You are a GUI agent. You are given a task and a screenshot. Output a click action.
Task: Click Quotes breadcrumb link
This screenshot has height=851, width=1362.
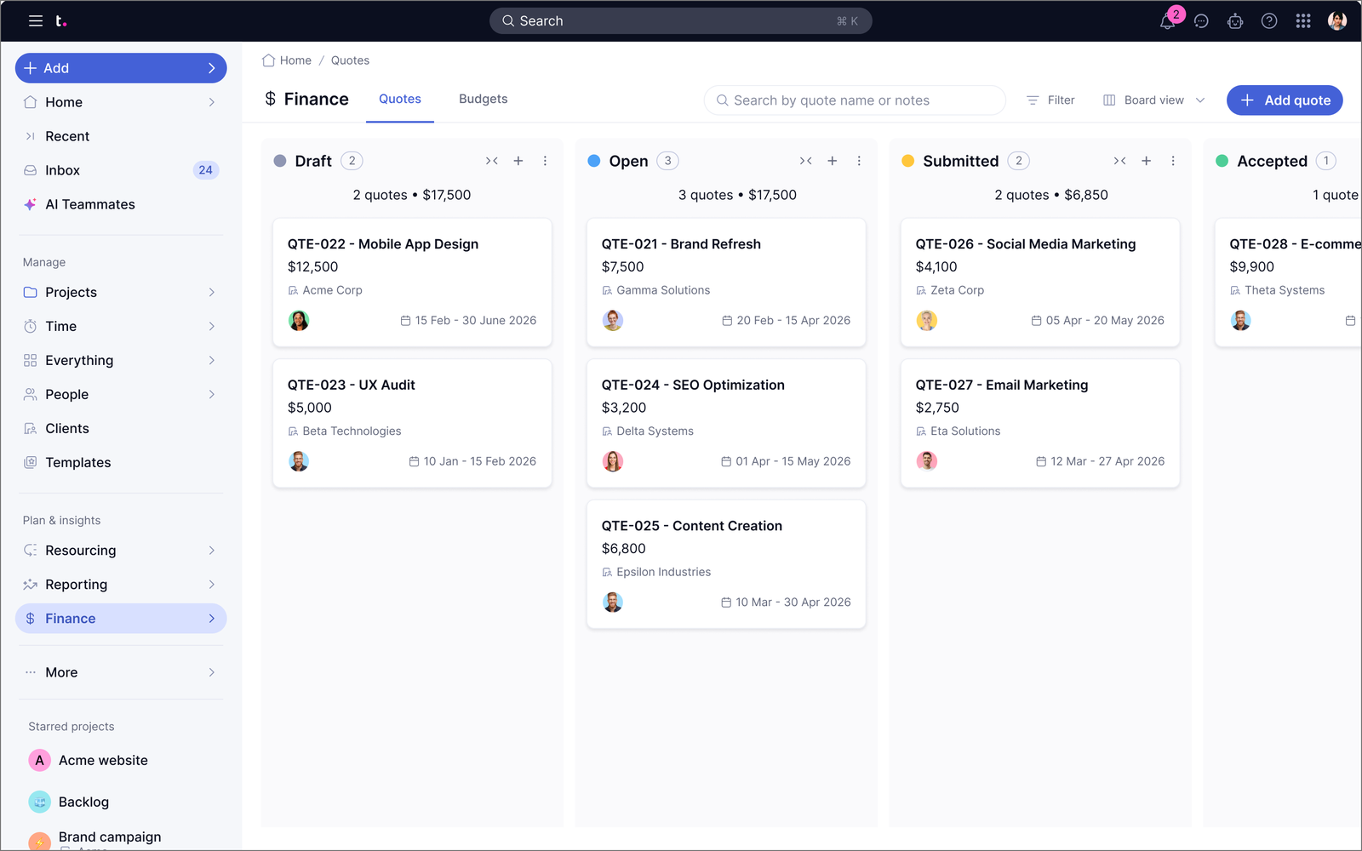coord(350,60)
